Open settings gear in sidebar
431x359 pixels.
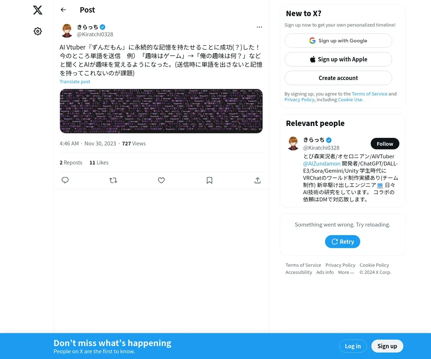point(38,31)
